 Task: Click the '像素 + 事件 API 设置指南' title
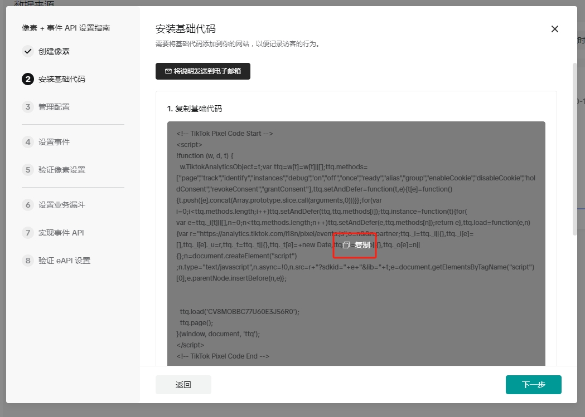(x=66, y=28)
